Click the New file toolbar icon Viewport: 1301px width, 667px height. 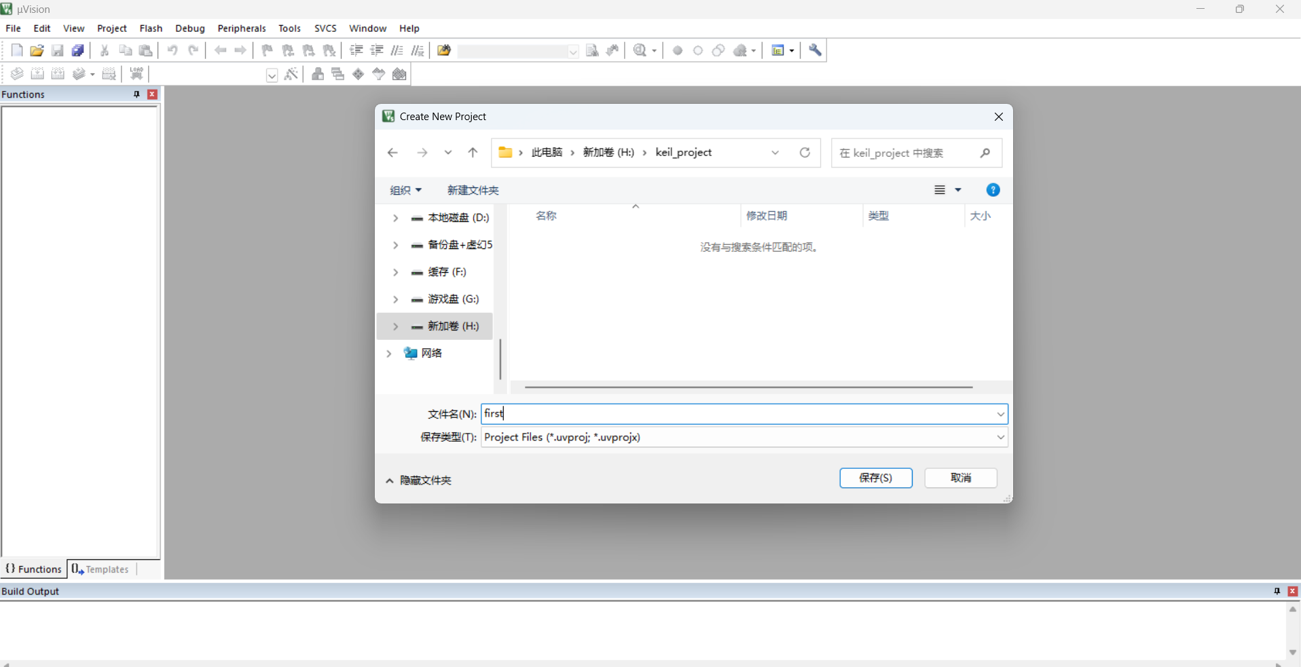17,50
